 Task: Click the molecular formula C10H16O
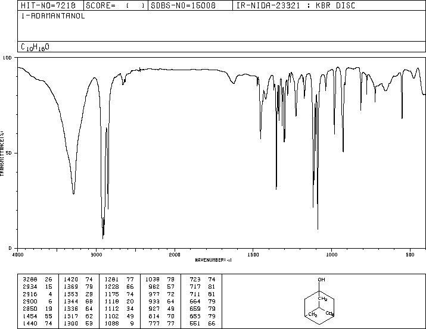click(x=35, y=47)
